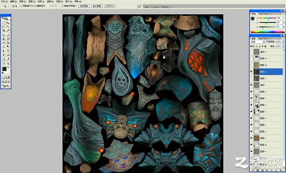This screenshot has width=286, height=173.
Task: Click the H hue slider track
Action: [x=268, y=18]
